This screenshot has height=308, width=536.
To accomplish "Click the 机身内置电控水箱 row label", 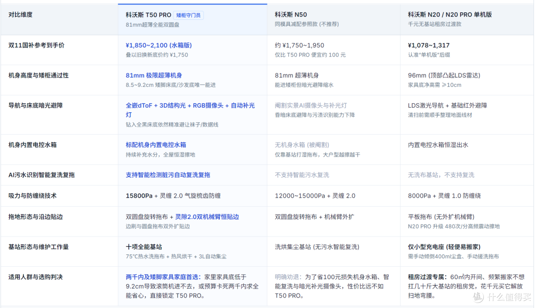I will tap(32, 145).
